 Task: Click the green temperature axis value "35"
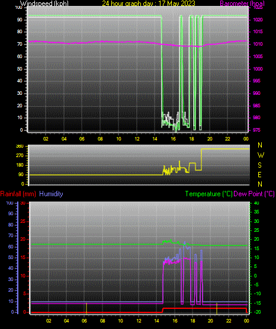[256, 212]
